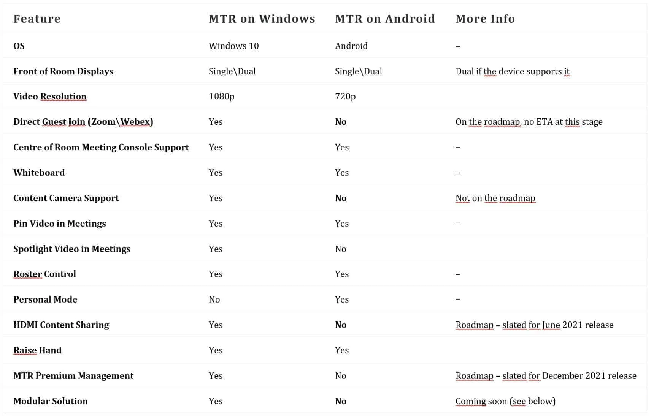Click 'On the roadmap, no ETA' note
Viewport: 654px width, 416px height.
(x=529, y=122)
